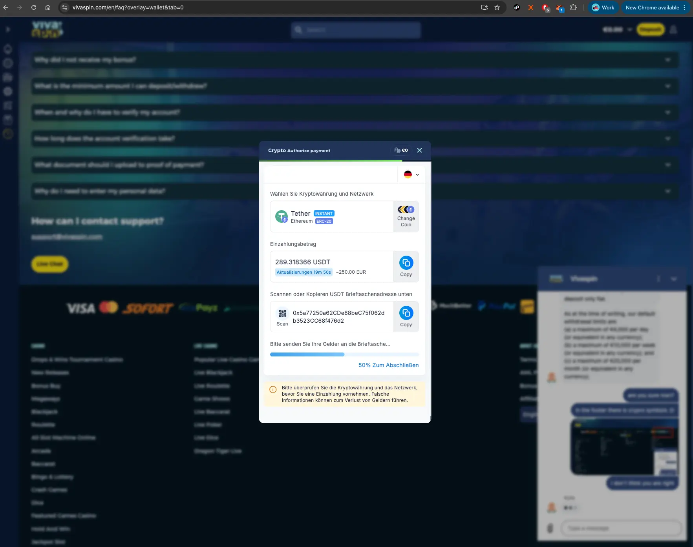Open the header balance dropdown arrow
Viewport: 693px width, 547px height.
630,29
